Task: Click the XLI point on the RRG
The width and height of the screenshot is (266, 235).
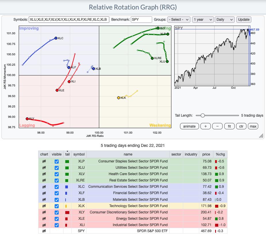Action: click(x=69, y=82)
